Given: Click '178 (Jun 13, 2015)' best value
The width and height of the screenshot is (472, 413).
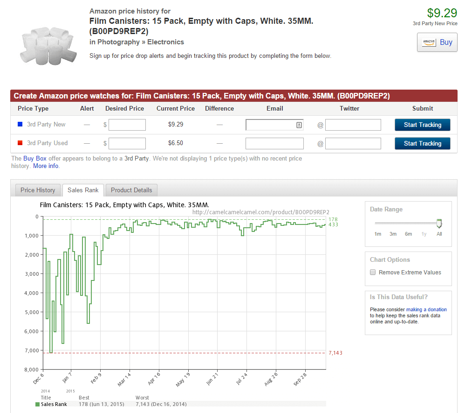Looking at the screenshot, I should pos(102,404).
